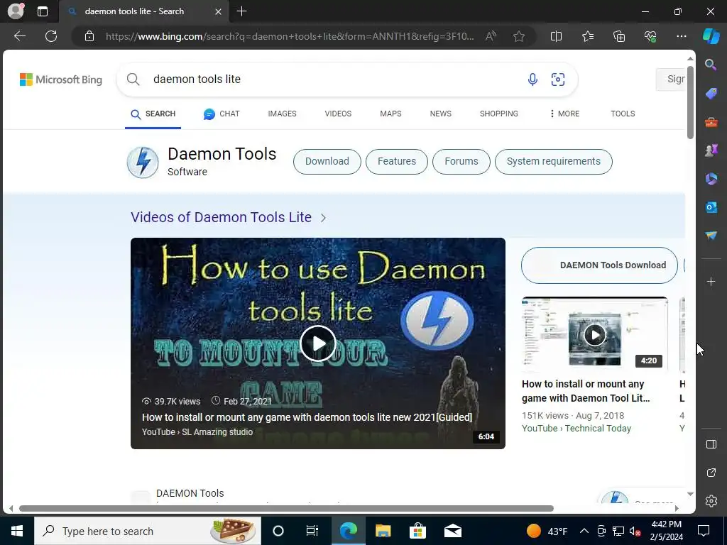Go to Microsoft Bing home logo
Screen dimensions: 727x545
[x=61, y=79]
